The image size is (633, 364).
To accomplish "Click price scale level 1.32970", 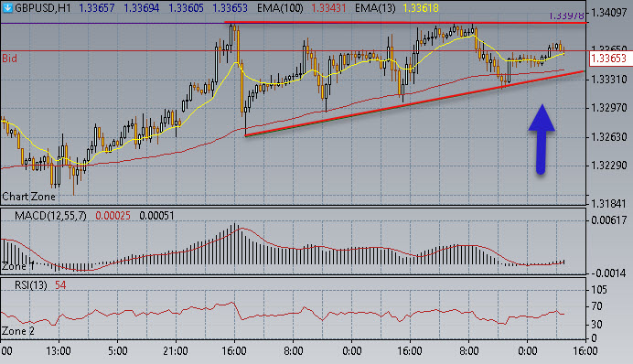I will point(609,108).
